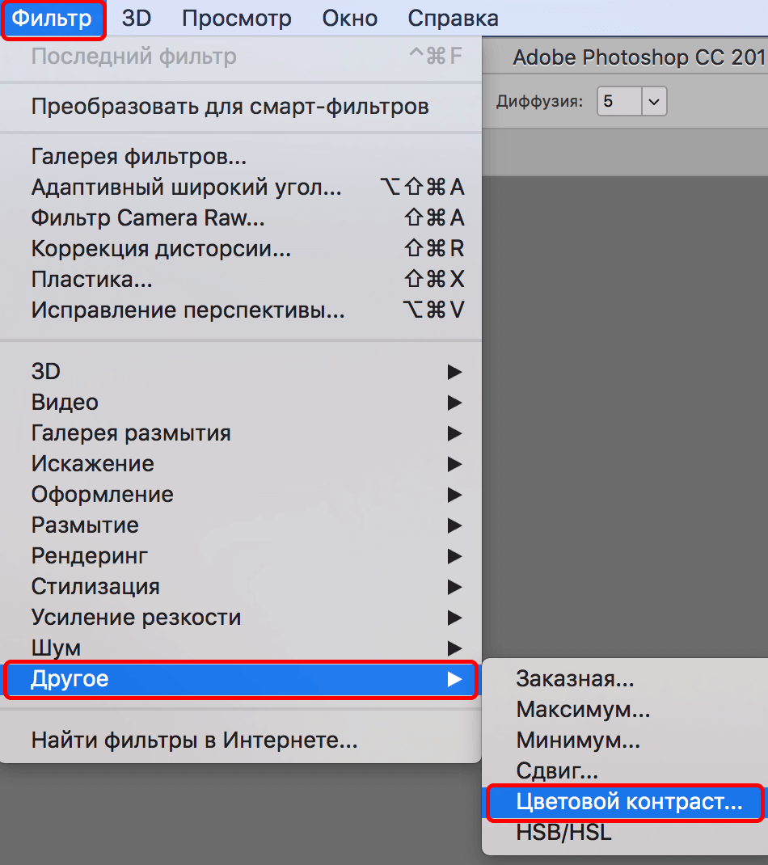Open the Справка menu
The image size is (768, 865).
click(x=453, y=19)
